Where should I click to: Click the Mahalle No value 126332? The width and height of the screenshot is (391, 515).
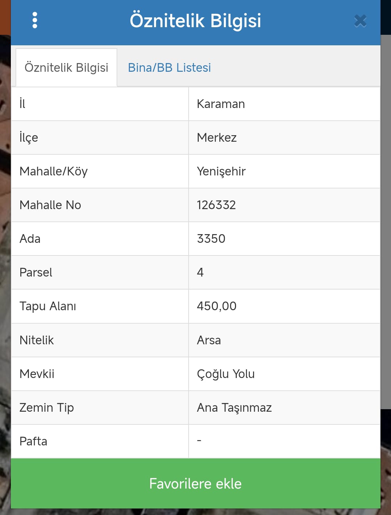pyautogui.click(x=216, y=205)
